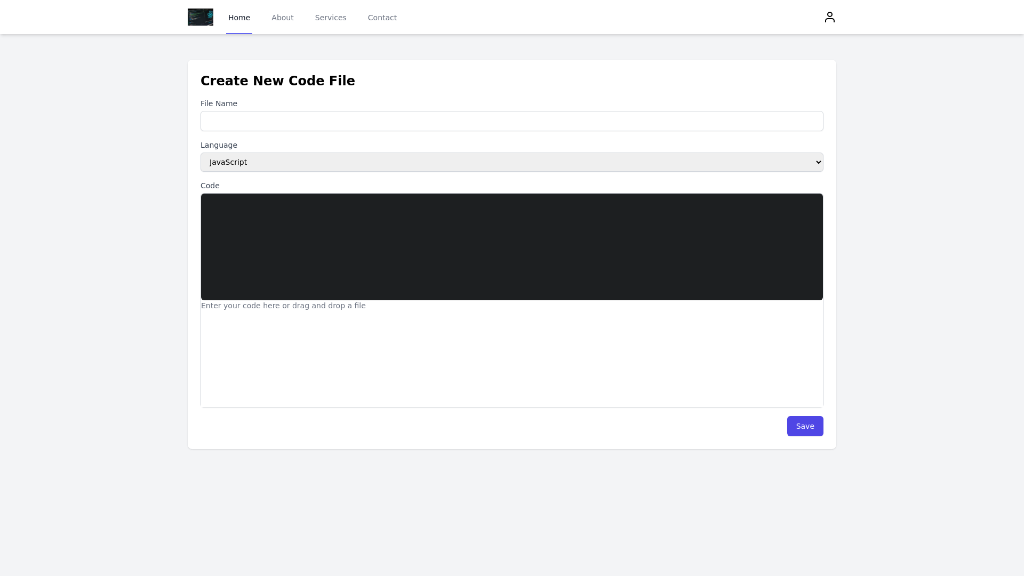This screenshot has width=1024, height=576.
Task: Click the site logo image
Action: 200,17
